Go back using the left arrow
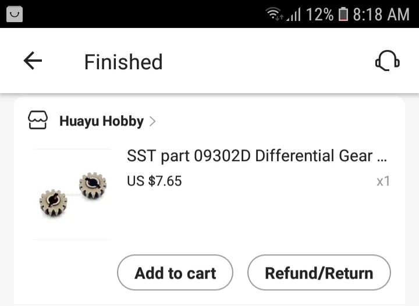 click(x=33, y=61)
